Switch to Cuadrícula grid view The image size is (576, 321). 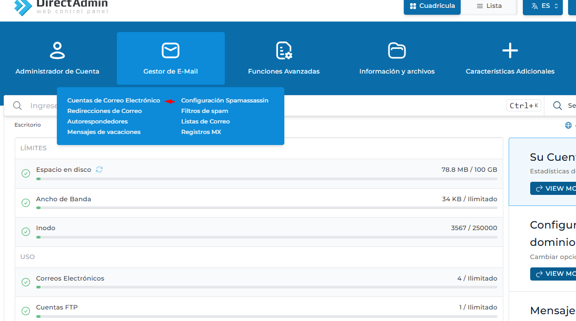coord(432,6)
